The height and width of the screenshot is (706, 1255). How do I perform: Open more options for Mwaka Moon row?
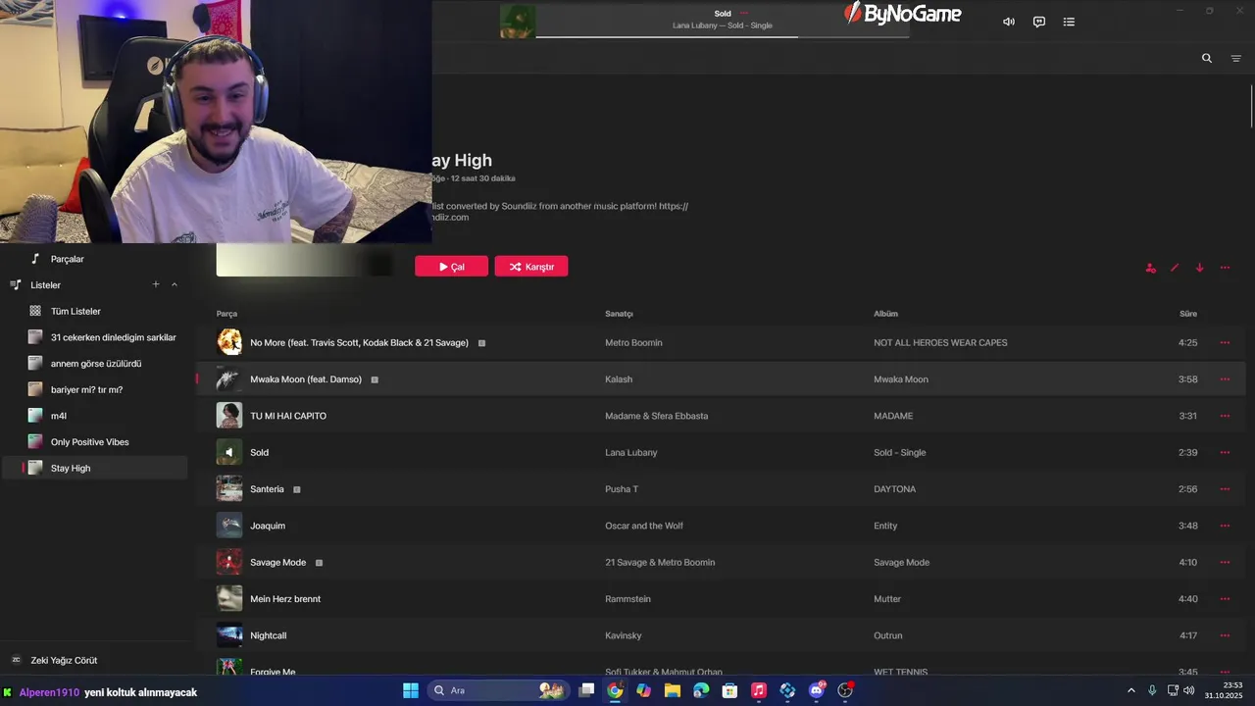coord(1225,379)
